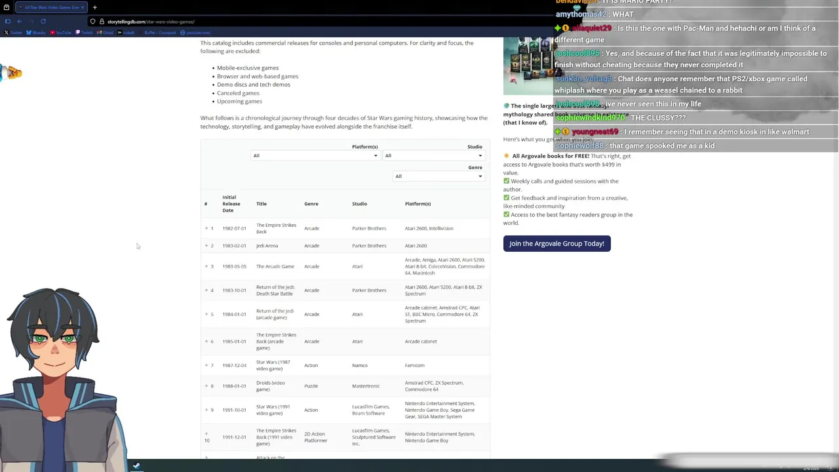
Task: Open the youtube.com/ bookmark
Action: coord(196,33)
